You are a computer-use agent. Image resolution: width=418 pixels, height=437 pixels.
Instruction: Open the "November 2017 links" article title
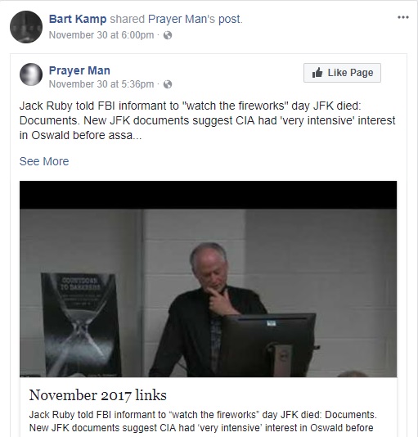point(98,395)
